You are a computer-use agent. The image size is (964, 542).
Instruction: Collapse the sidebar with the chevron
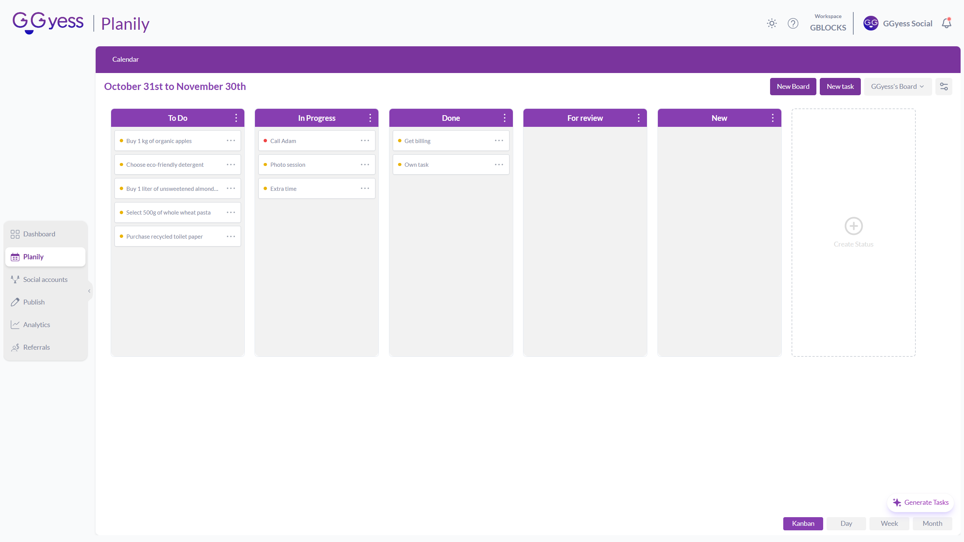89,291
